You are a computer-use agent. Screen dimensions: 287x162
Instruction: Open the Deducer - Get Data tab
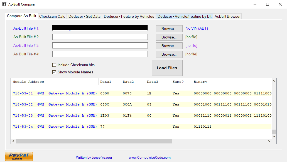pos(84,16)
